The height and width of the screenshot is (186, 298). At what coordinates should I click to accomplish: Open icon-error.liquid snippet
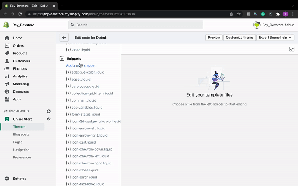[82, 177]
